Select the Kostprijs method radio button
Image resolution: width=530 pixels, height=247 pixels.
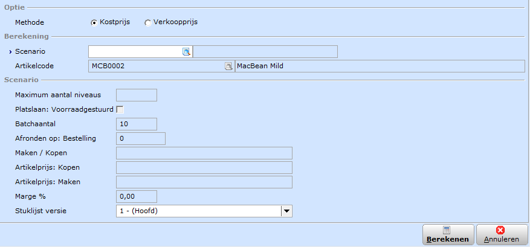[x=94, y=22]
